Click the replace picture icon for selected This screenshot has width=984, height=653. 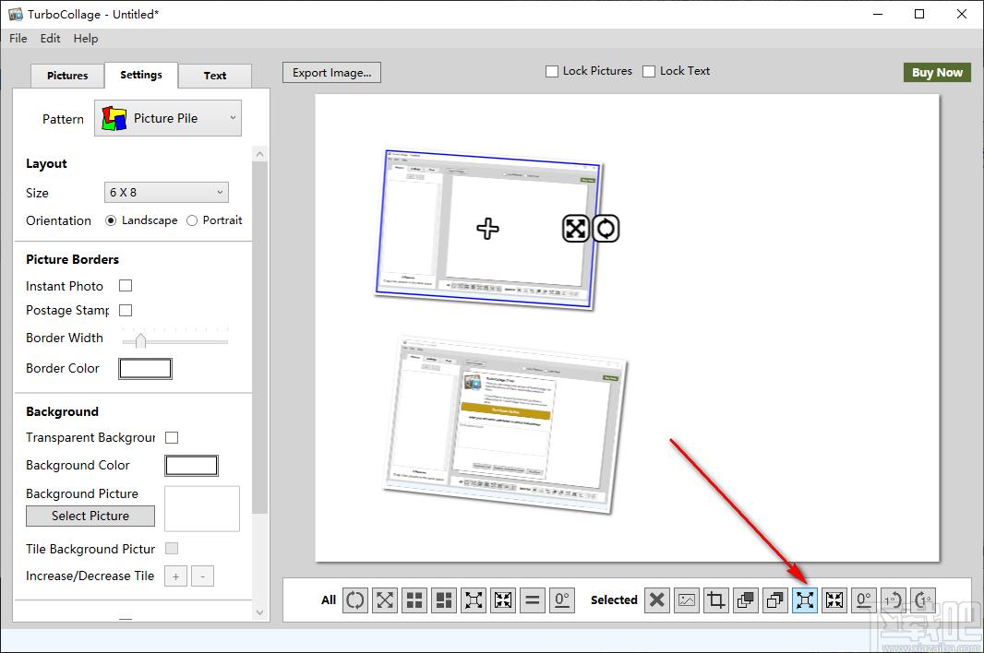tap(687, 600)
